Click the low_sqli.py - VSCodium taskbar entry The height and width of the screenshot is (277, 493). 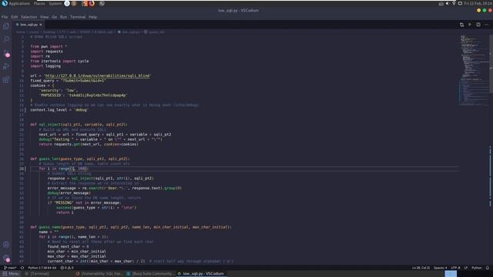[x=201, y=274]
